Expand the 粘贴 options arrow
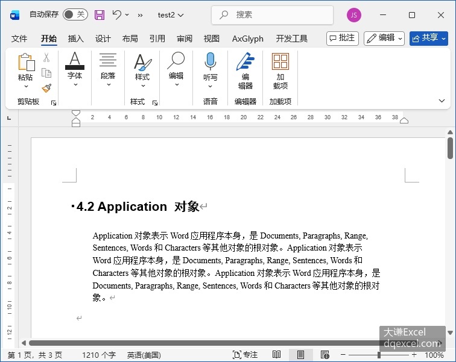 pos(26,86)
